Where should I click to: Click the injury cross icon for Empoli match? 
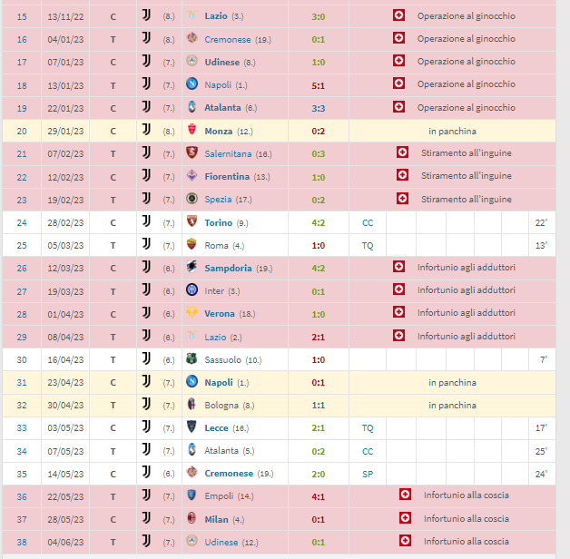point(406,495)
